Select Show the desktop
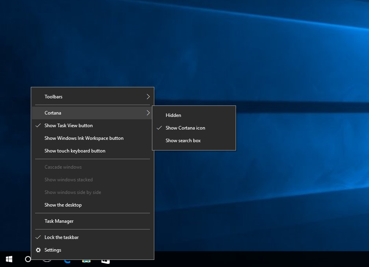369x267 pixels. pyautogui.click(x=63, y=205)
